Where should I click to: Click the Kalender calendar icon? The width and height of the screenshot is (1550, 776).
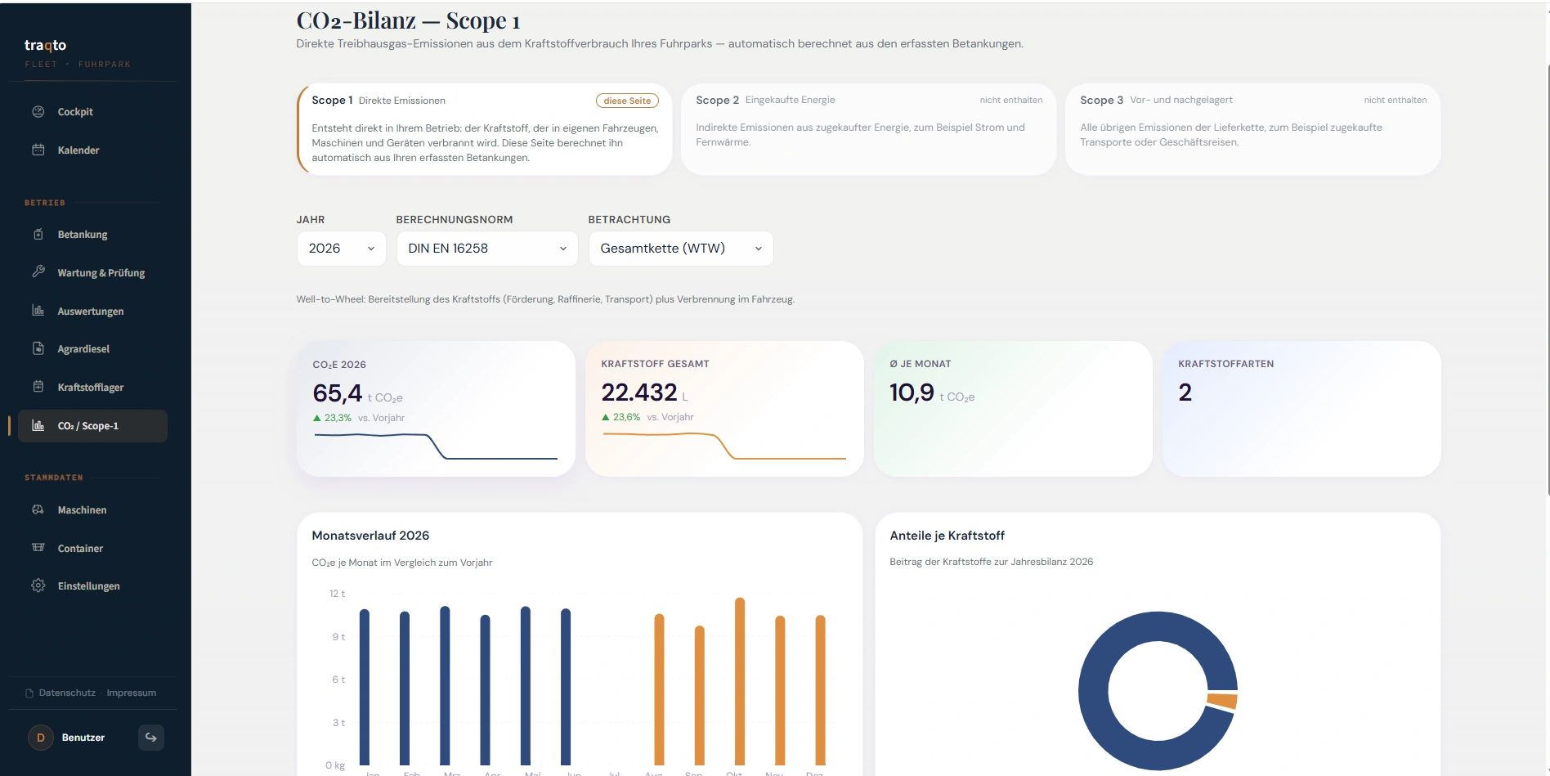pos(38,150)
